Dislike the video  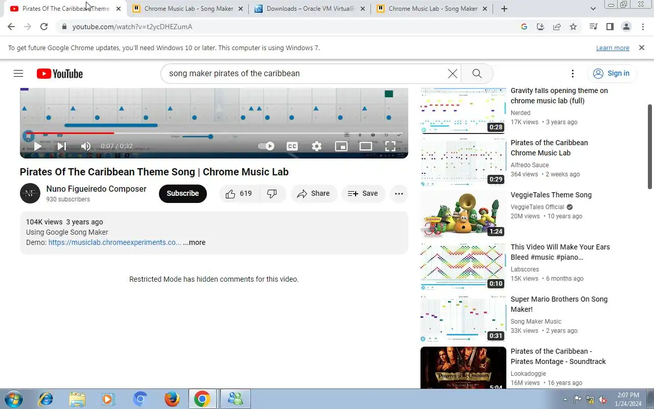272,194
